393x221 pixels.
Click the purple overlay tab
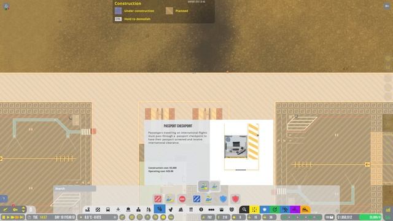click(x=295, y=209)
